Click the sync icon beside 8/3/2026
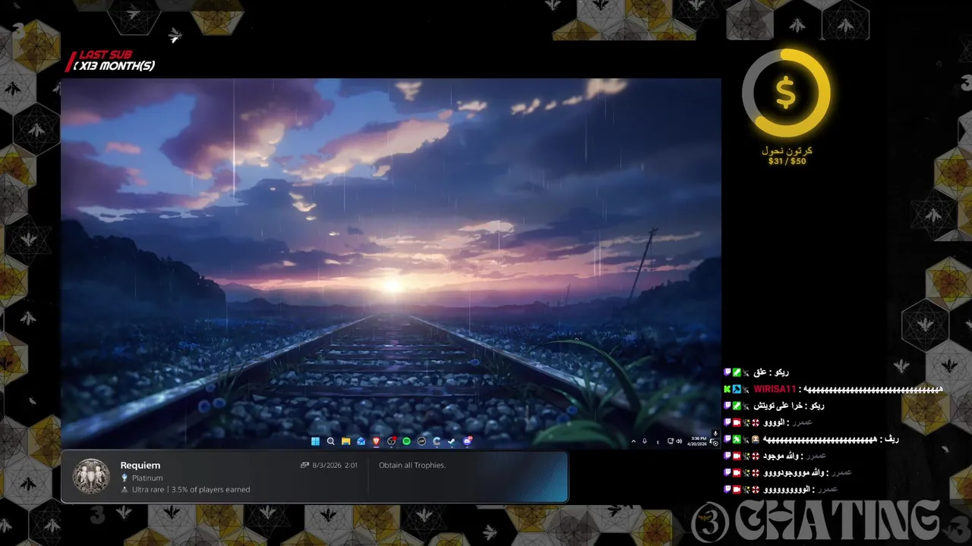This screenshot has width=972, height=546. (305, 466)
